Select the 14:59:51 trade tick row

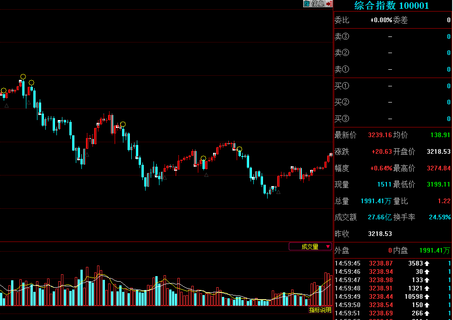[392, 313]
